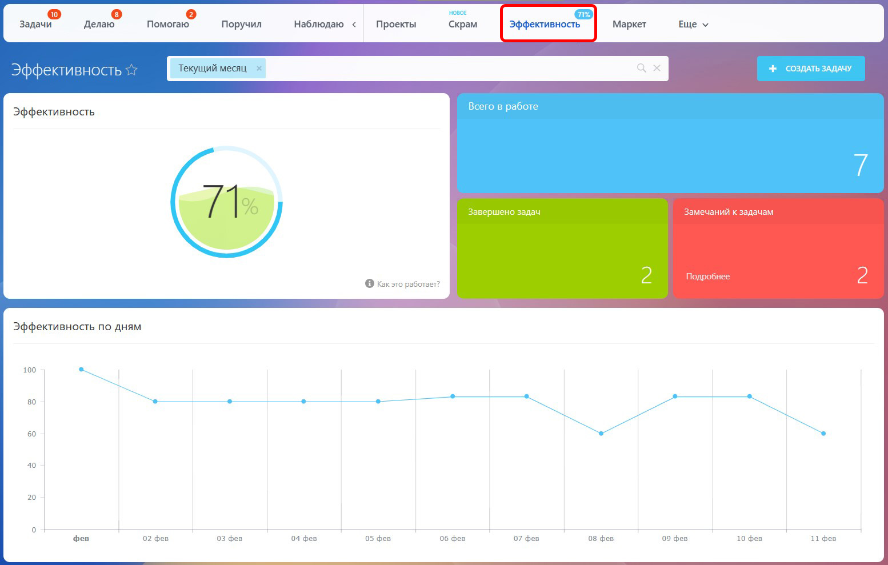
Task: Click the Эффективность по дням heading
Action: (x=77, y=327)
